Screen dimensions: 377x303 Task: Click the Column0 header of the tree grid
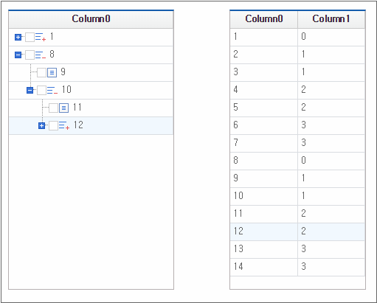[x=91, y=19]
